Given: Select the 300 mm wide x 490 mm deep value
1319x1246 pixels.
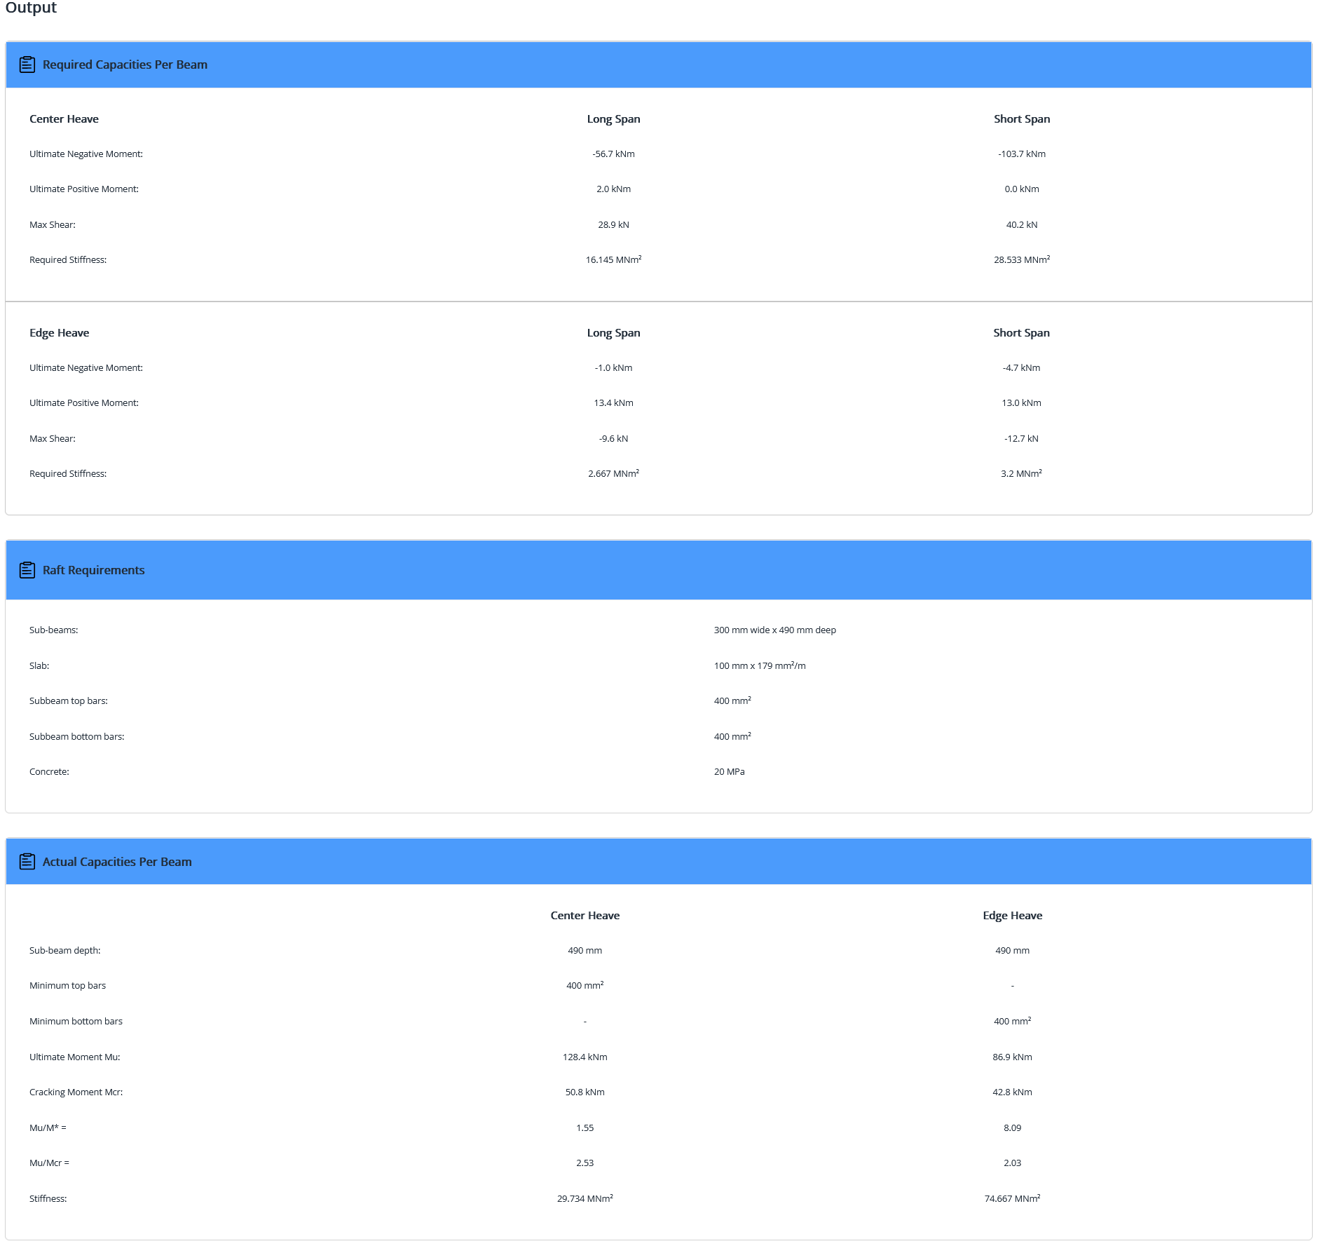Looking at the screenshot, I should tap(774, 630).
